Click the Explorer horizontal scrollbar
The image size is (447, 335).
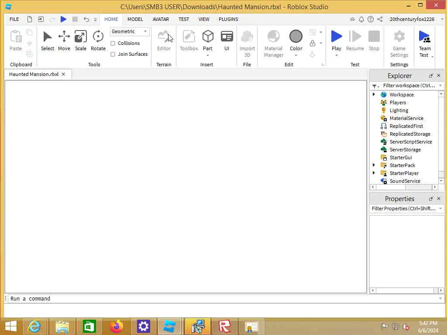[404, 187]
